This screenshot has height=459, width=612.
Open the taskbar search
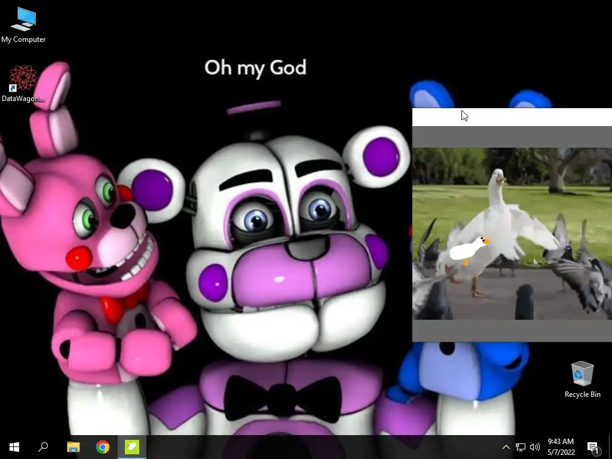tap(43, 447)
